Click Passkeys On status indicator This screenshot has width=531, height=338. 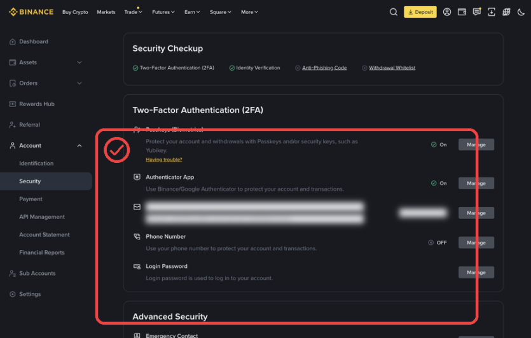pos(439,144)
